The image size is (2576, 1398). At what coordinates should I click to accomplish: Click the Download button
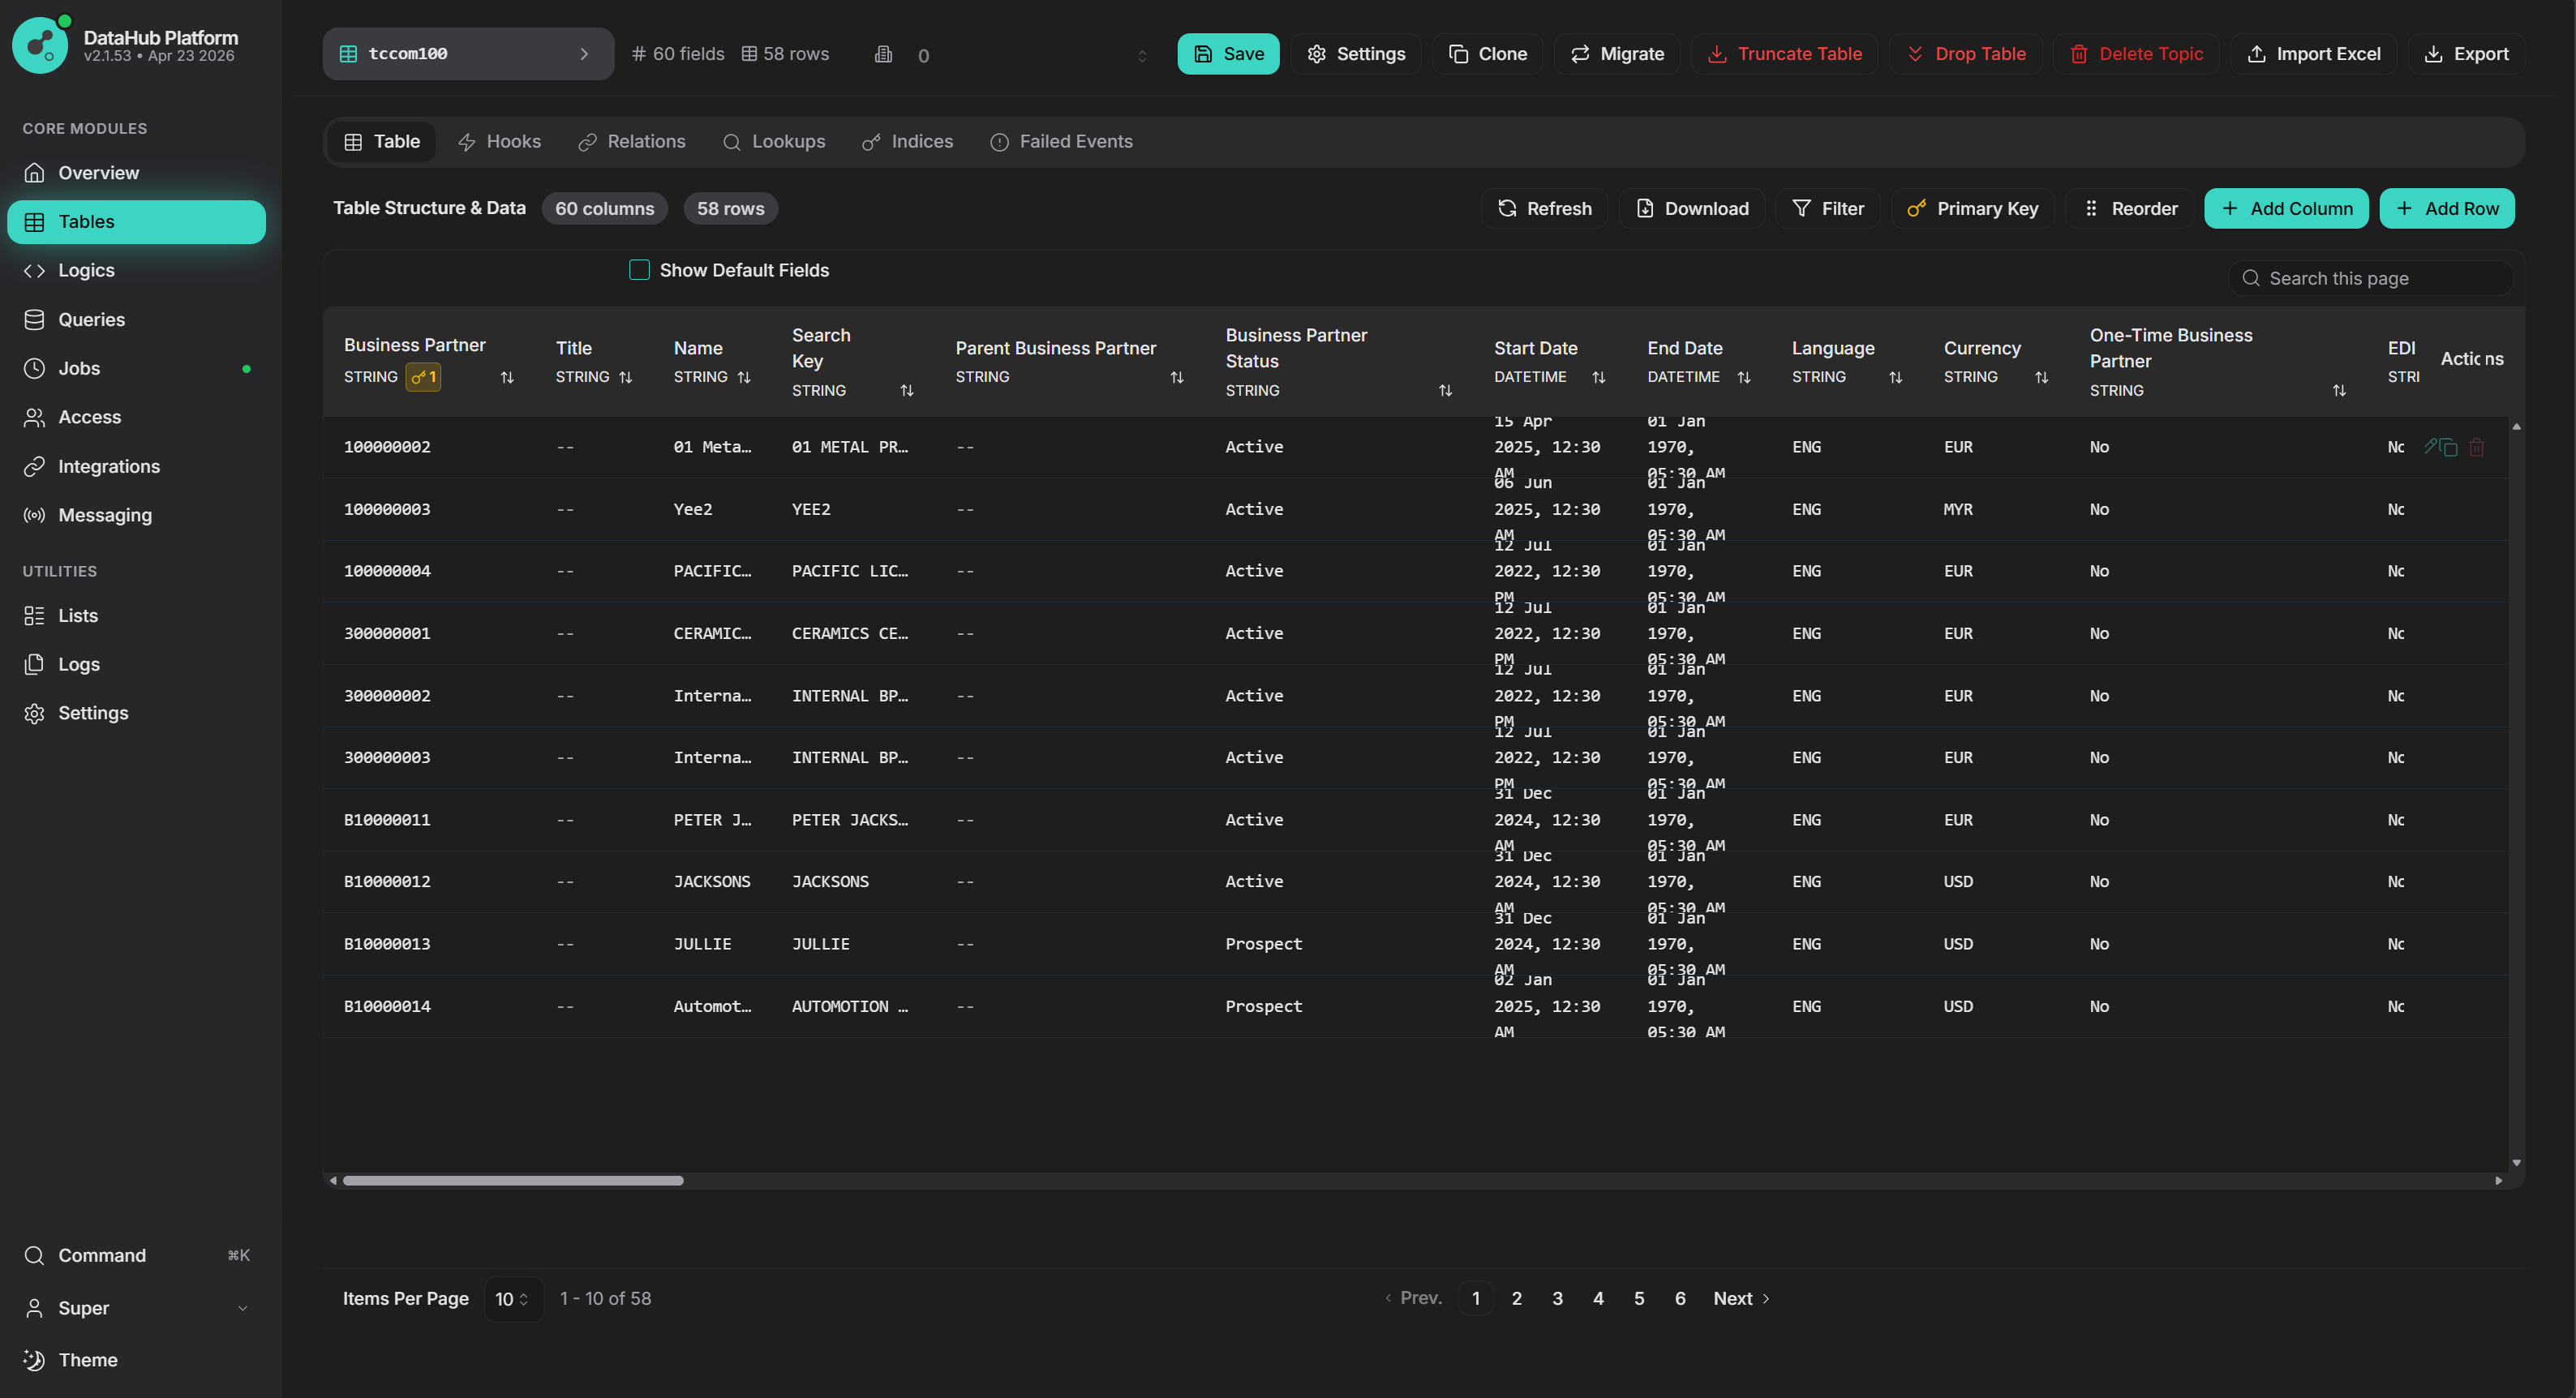[1691, 208]
